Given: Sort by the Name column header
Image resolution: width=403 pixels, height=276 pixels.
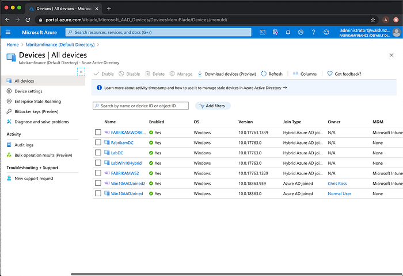Looking at the screenshot, I should (110, 122).
